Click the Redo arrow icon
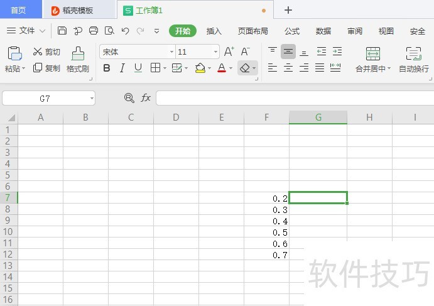 pyautogui.click(x=140, y=31)
